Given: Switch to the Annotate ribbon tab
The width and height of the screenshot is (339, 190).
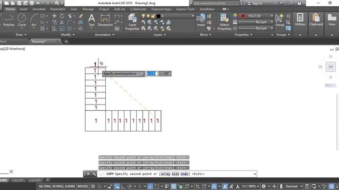Looking at the screenshot, I should click(x=39, y=9).
